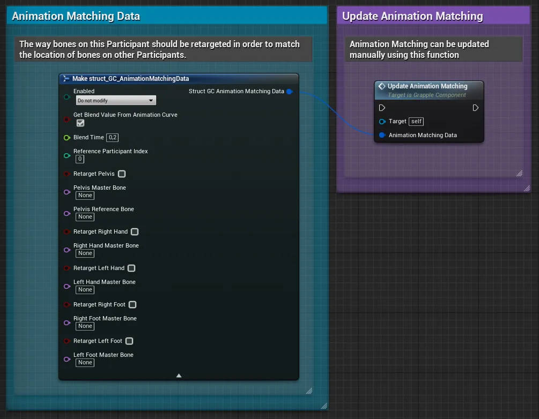Grab the outer purple comment resize handle
The image size is (539, 419).
point(527,188)
